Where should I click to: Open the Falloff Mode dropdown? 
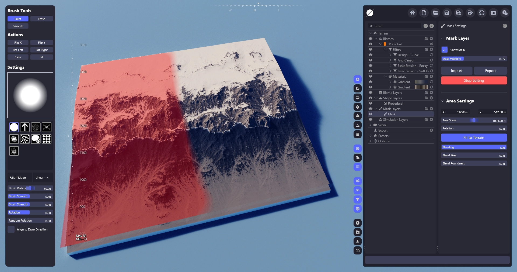(43, 178)
